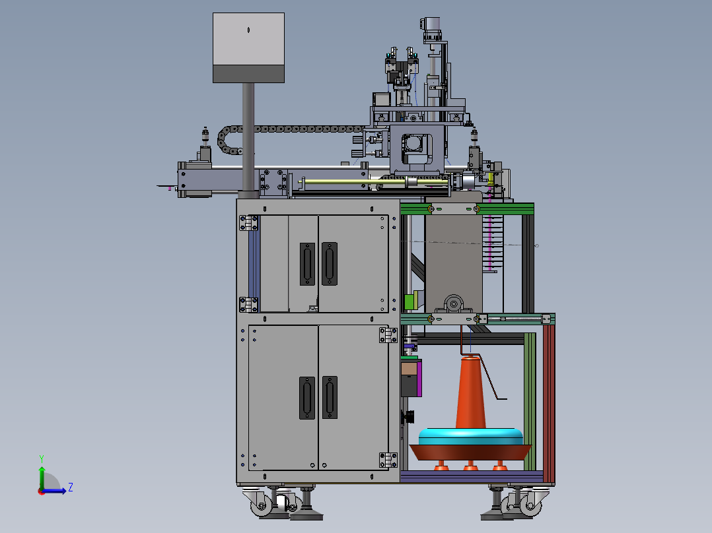The image size is (712, 533).
Task: Select the brown tray beneath the cyan disc
Action: click(x=470, y=453)
